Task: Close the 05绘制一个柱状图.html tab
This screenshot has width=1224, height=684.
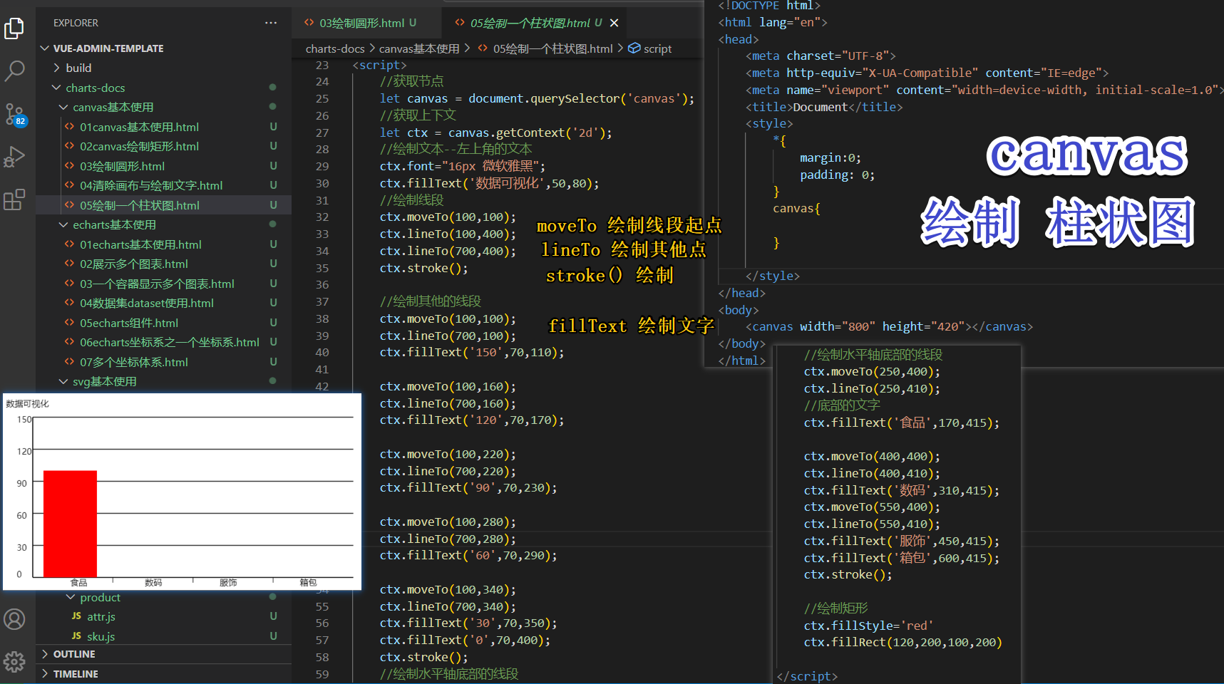Action: (614, 22)
